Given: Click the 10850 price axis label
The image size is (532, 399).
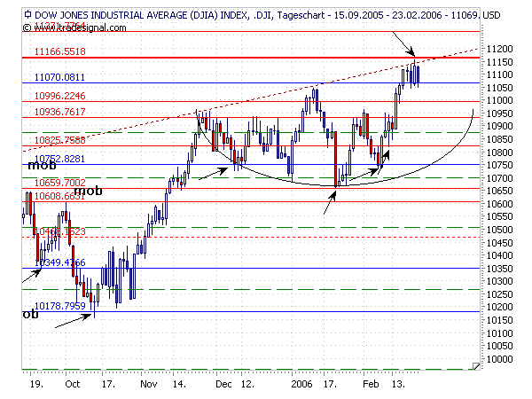Looking at the screenshot, I should tap(499, 139).
